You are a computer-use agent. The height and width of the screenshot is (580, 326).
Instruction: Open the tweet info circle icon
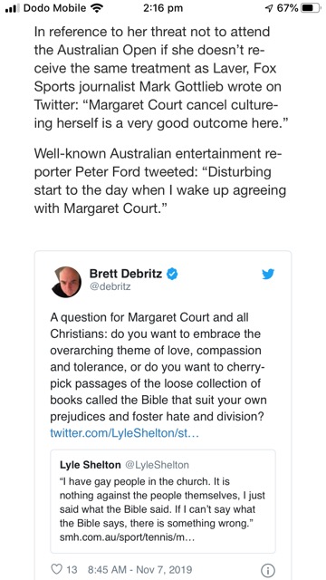pyautogui.click(x=268, y=570)
